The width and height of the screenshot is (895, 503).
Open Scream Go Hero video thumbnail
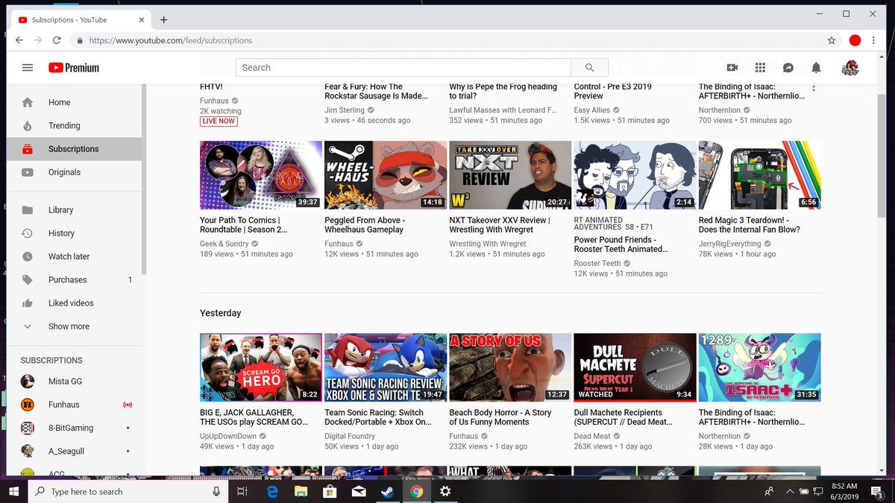tap(261, 367)
